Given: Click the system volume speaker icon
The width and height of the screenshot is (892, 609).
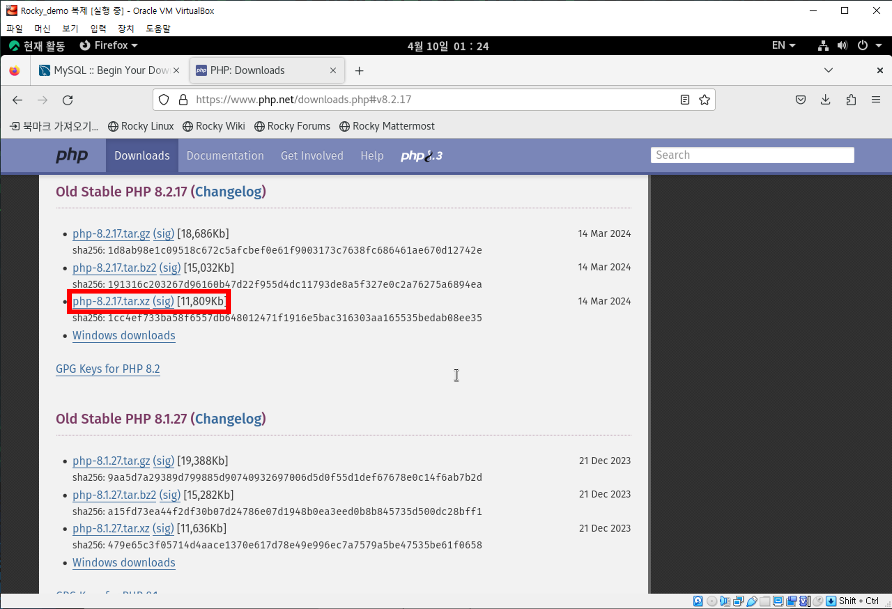Looking at the screenshot, I should 842,46.
